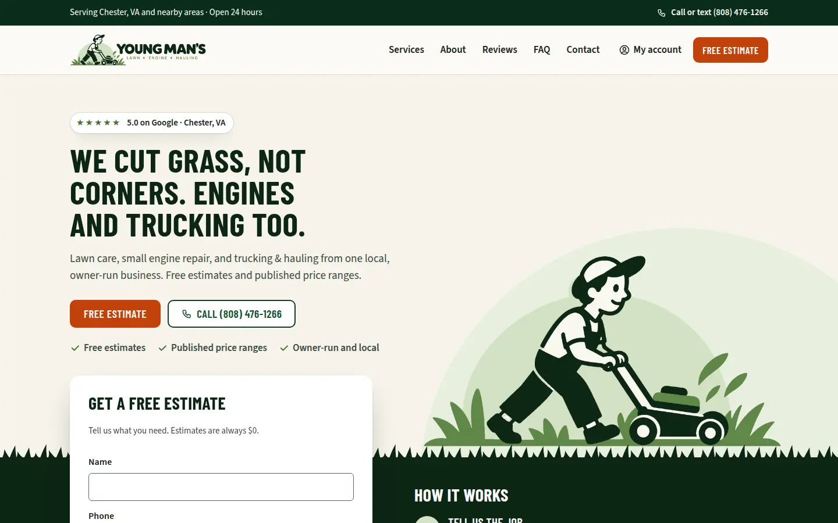Click 'Tell us what you need' text
The image size is (838, 523).
click(x=173, y=431)
